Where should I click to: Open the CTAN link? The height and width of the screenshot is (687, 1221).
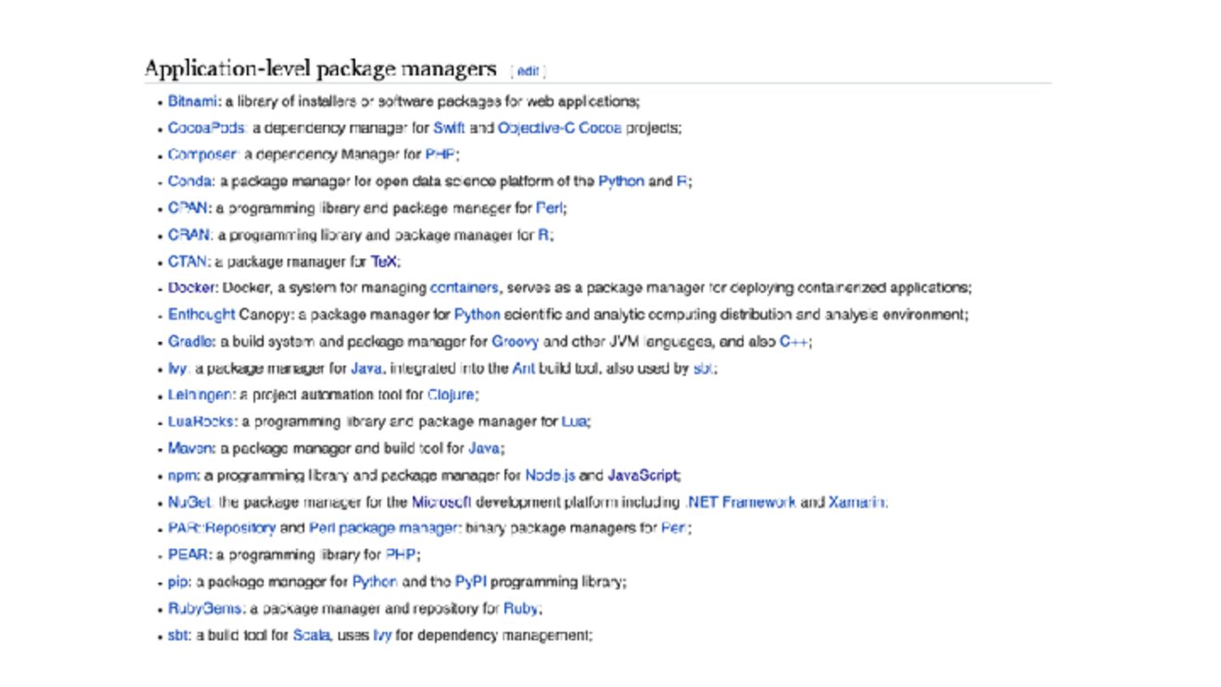click(187, 261)
